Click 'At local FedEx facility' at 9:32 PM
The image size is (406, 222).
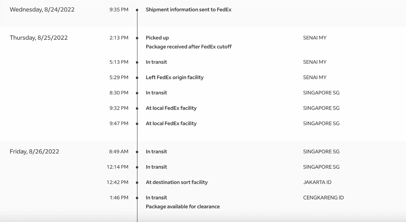[171, 108]
